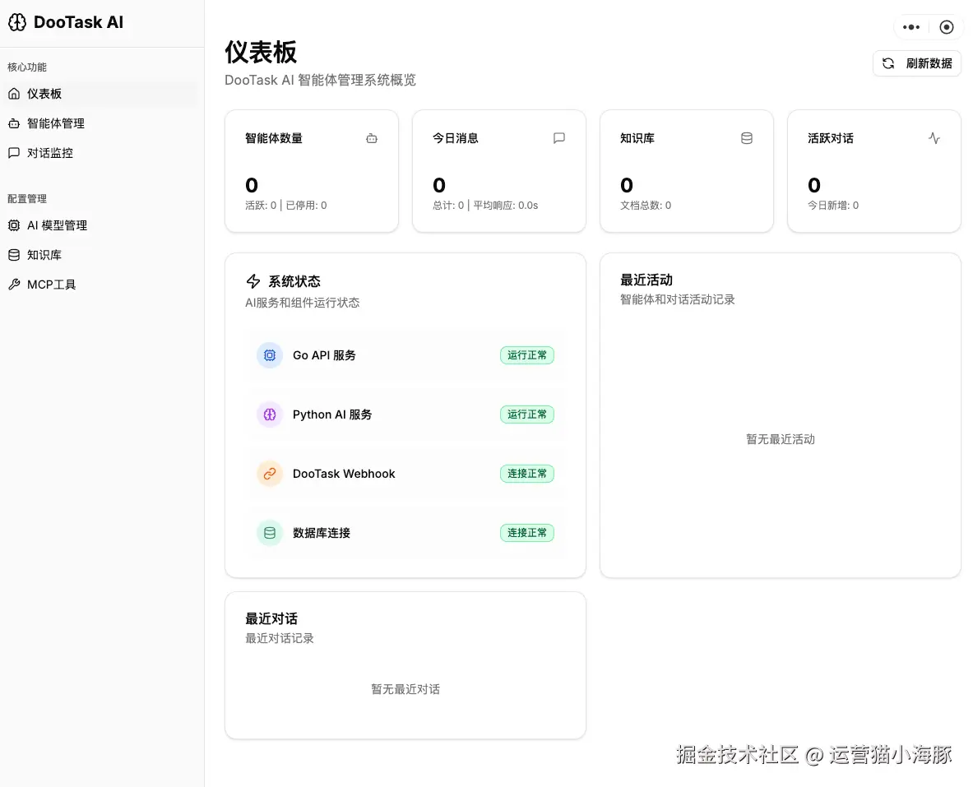Click the 暂无最近活动 placeholder text
This screenshot has width=973, height=787.
tap(780, 439)
